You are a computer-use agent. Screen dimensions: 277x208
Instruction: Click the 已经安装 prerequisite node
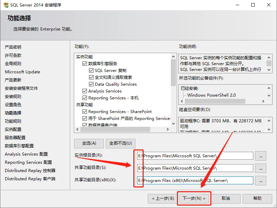[x=190, y=88]
